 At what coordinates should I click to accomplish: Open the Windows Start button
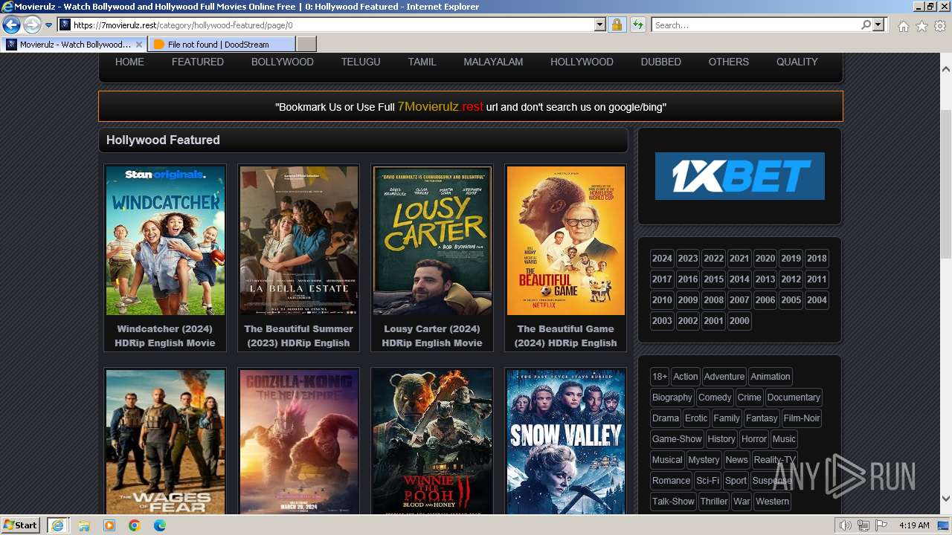21,525
